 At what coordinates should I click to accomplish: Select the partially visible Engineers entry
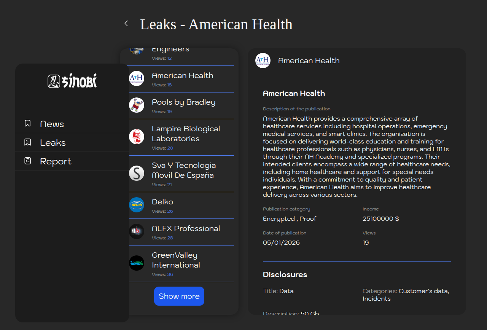pyautogui.click(x=170, y=51)
